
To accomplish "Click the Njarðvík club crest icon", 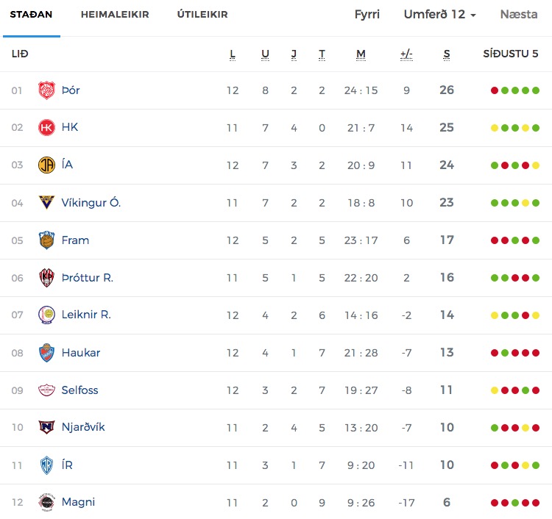I will (46, 428).
